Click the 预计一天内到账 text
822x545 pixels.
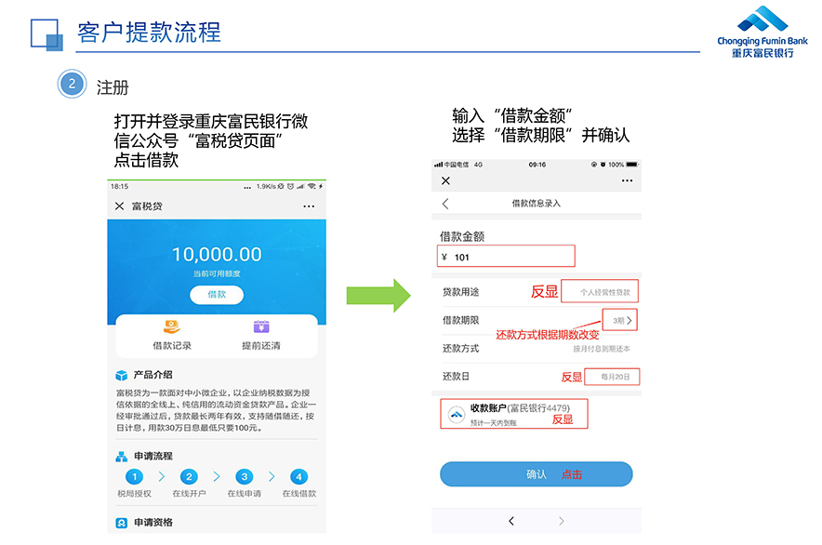494,423
